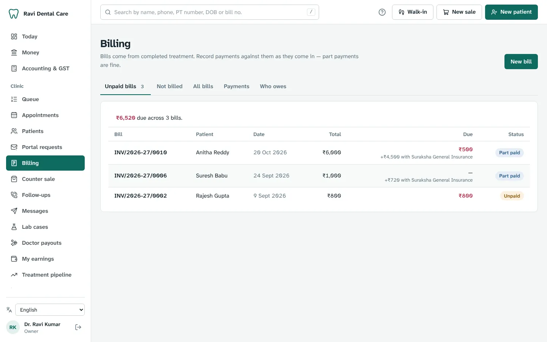547x342 pixels.
Task: Switch to the Not billed tab
Action: tap(169, 86)
